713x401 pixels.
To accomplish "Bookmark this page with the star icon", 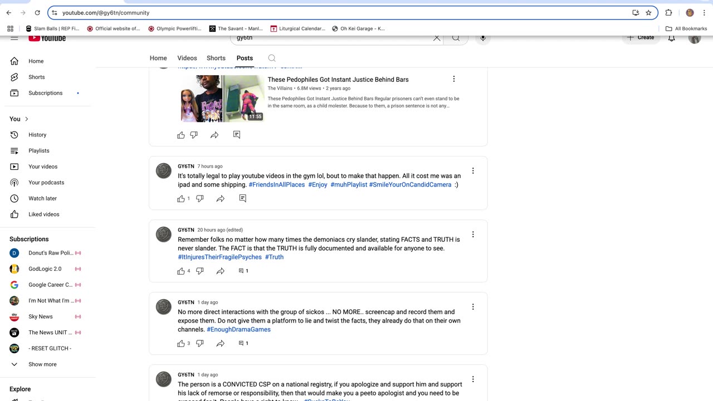I will click(x=648, y=13).
